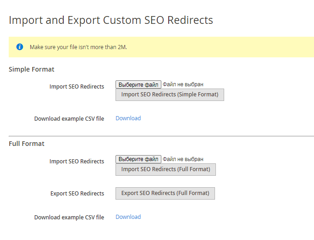This screenshot has width=314, height=240.
Task: Click 'Выберите файл' under Simple Format
Action: coord(138,84)
